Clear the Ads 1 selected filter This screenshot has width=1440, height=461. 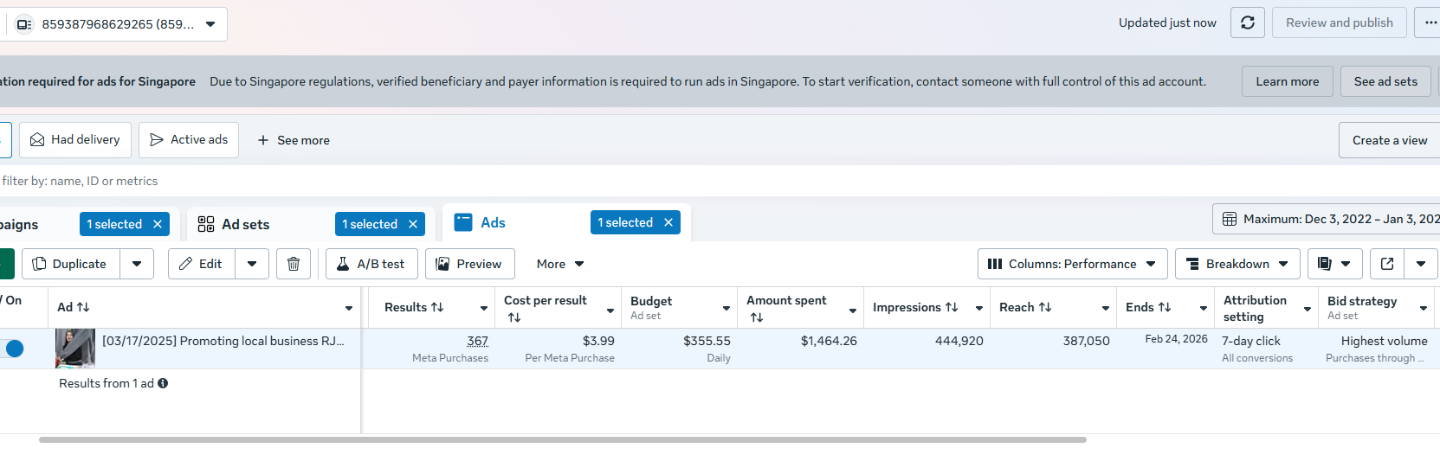coord(668,222)
